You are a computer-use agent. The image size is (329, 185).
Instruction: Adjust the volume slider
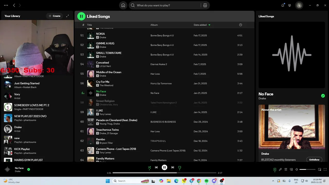307,170
